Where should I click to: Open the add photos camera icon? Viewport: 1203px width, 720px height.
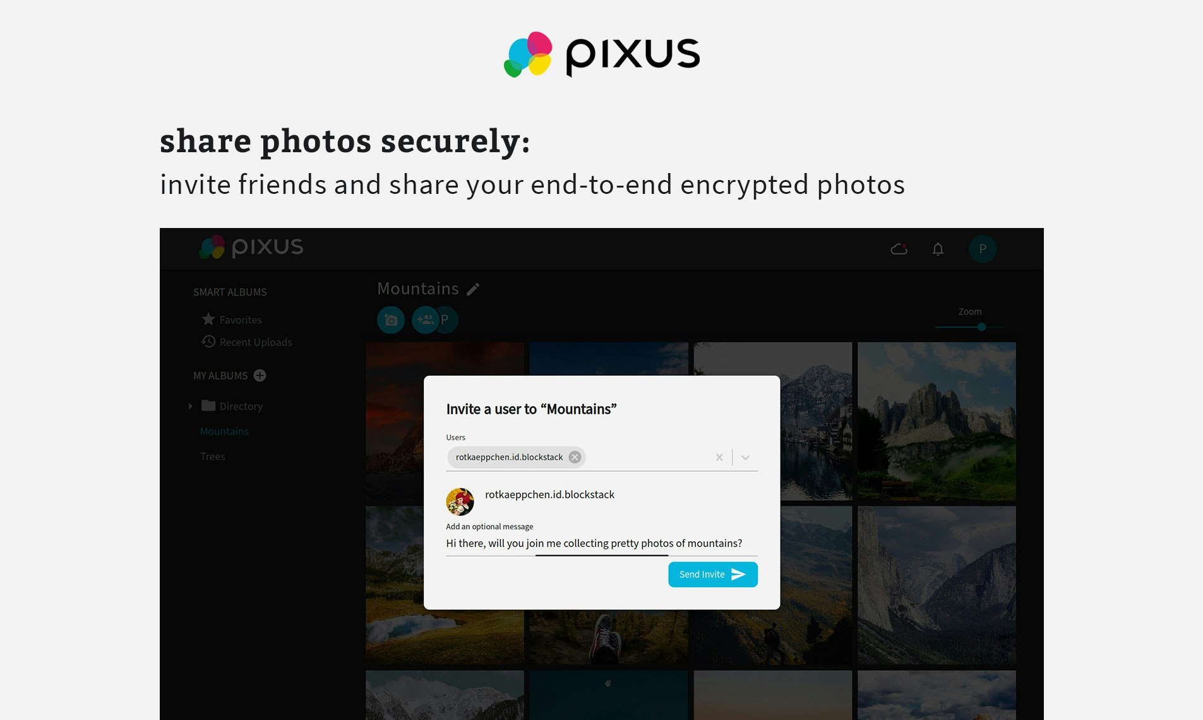pyautogui.click(x=390, y=320)
